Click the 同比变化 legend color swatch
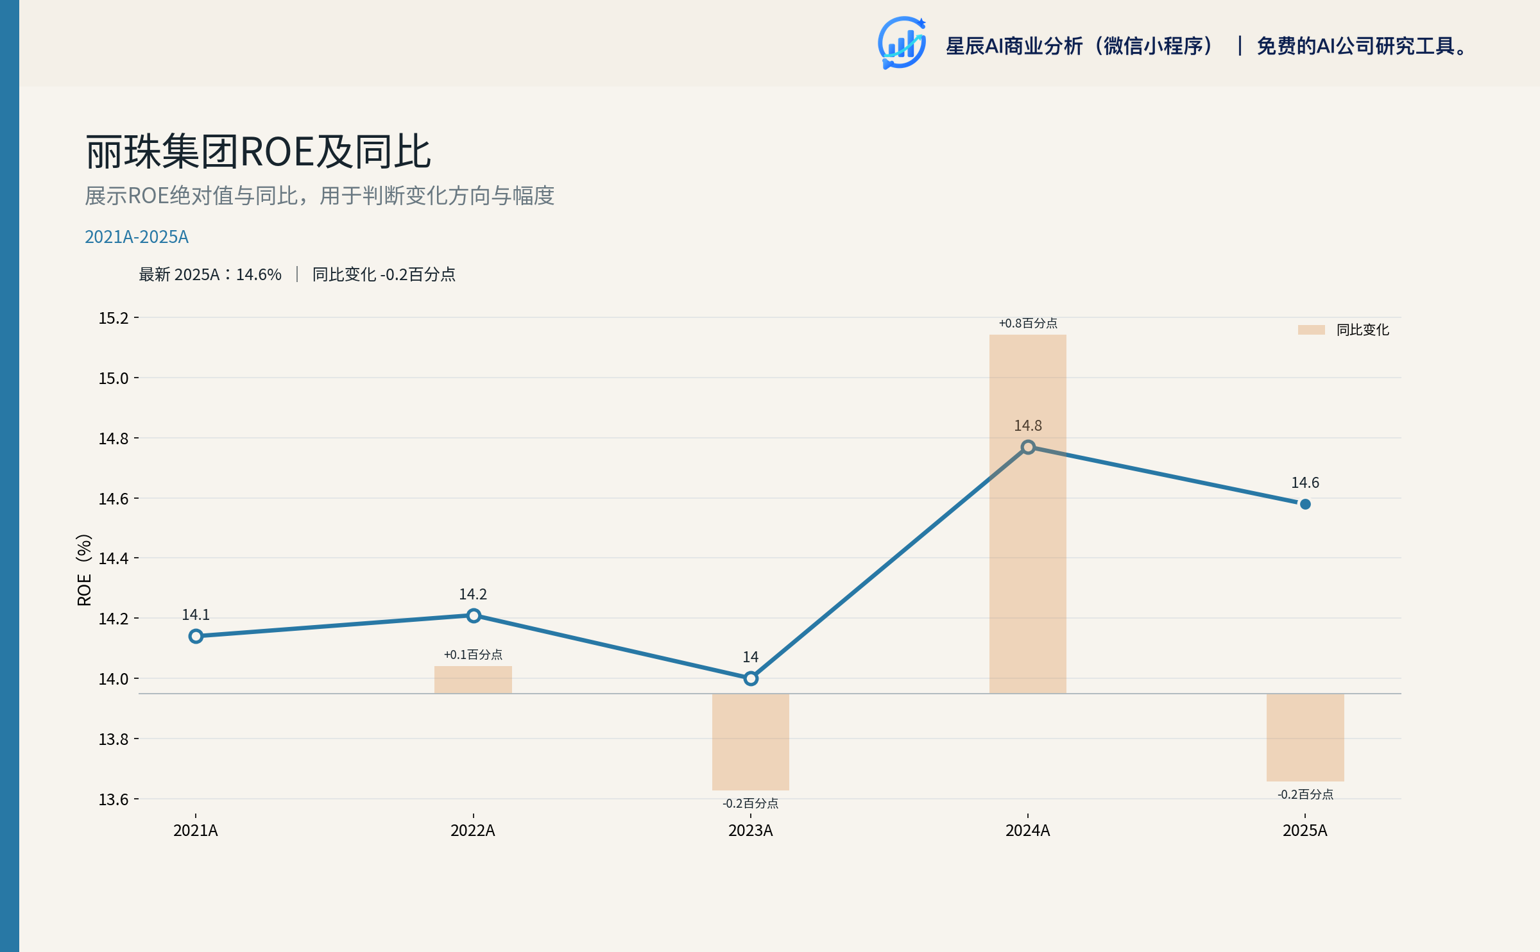The height and width of the screenshot is (952, 1540). (x=1311, y=330)
